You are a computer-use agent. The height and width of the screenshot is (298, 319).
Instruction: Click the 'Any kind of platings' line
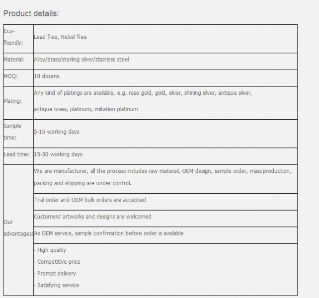(143, 93)
